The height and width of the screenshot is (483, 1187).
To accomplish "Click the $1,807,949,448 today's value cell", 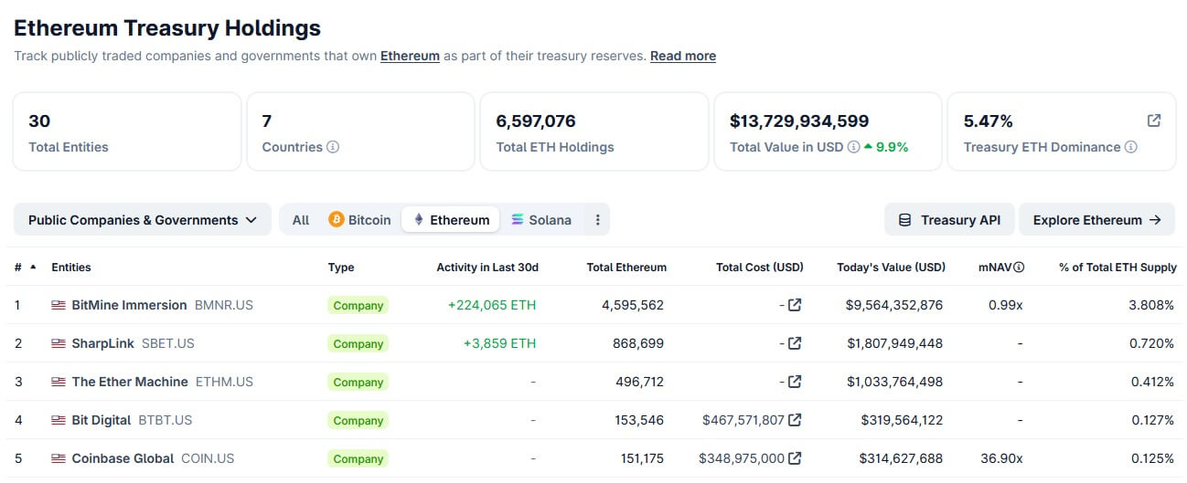I will point(895,343).
